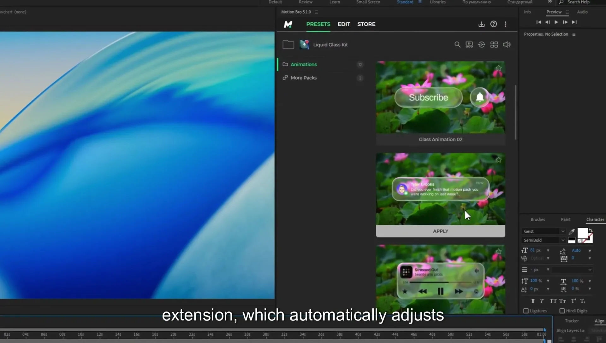The image size is (606, 343).
Task: Swap fill and stroke colors arrow
Action: [x=591, y=230]
